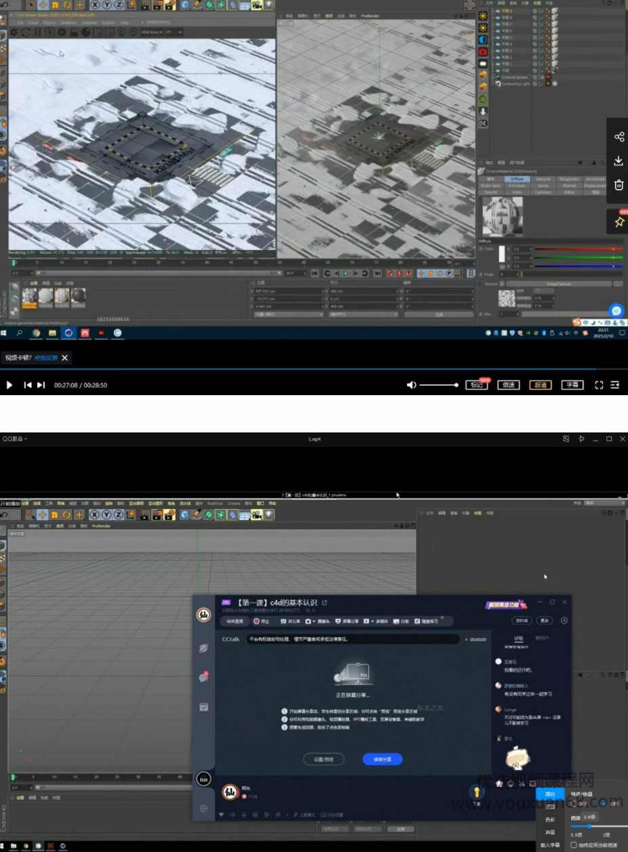The image size is (628, 852).
Task: Click the trash delete icon
Action: (619, 184)
